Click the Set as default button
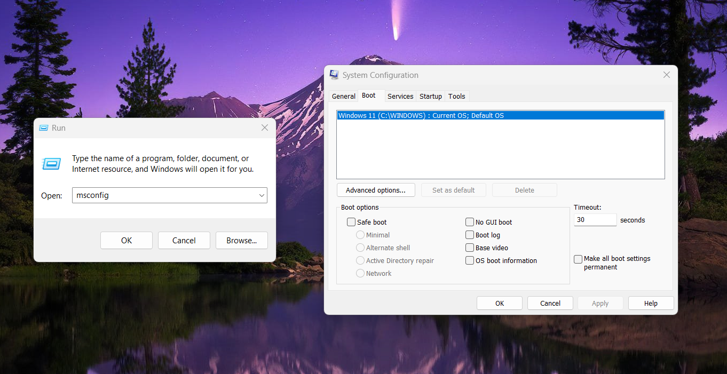The height and width of the screenshot is (374, 727). pos(454,190)
